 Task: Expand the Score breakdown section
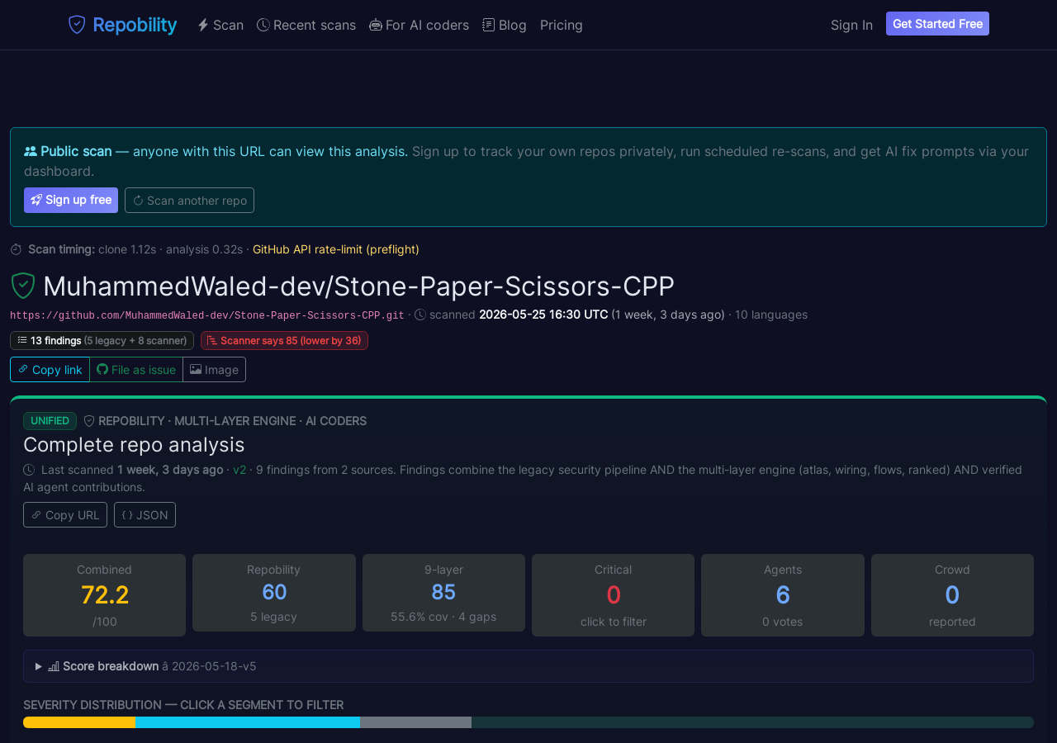tap(528, 666)
